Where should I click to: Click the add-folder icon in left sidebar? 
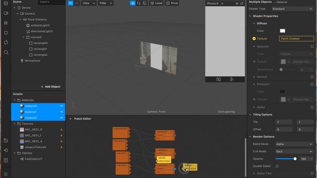(6, 140)
